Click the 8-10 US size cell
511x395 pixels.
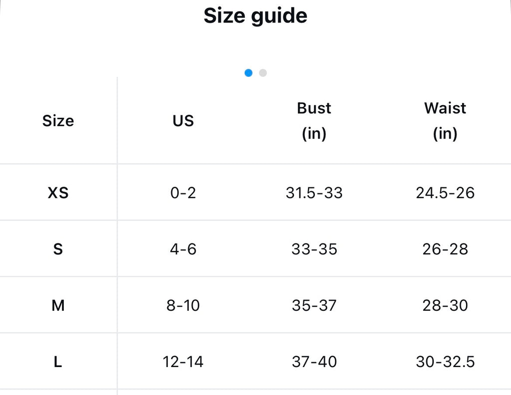pyautogui.click(x=183, y=305)
